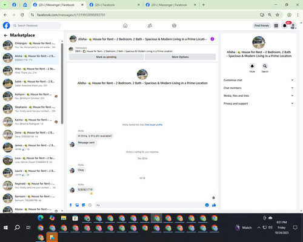Send a thumbs-up like
This screenshot has height=242, width=303.
214,205
